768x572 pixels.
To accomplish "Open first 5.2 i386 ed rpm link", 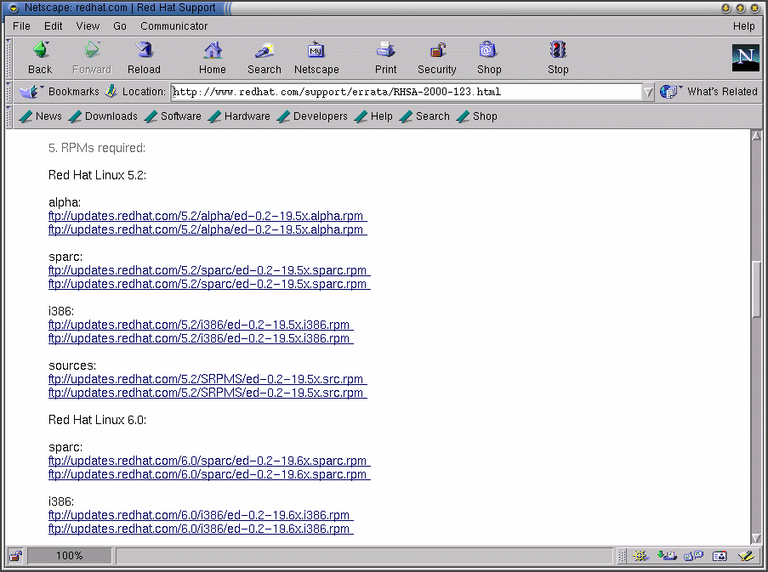I will 201,325.
